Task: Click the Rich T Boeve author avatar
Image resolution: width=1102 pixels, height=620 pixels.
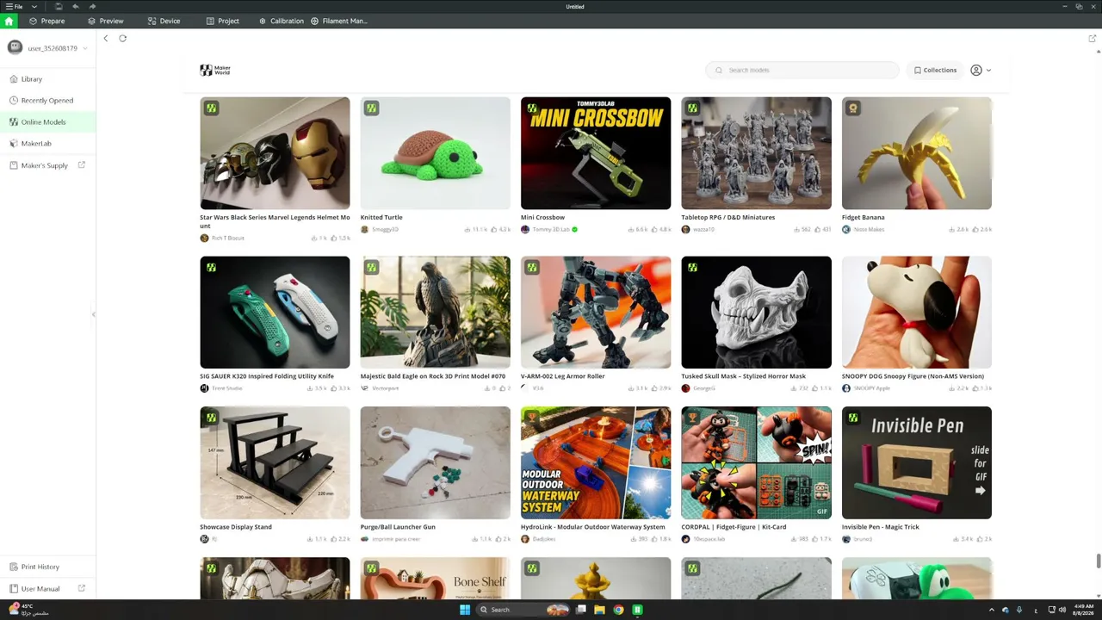Action: [x=204, y=238]
